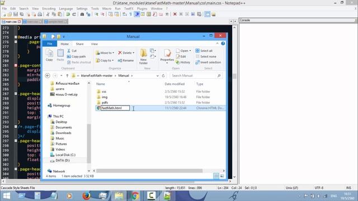Click Invert selection in Explorer ribbon
The image size is (358, 201).
[x=208, y=62]
